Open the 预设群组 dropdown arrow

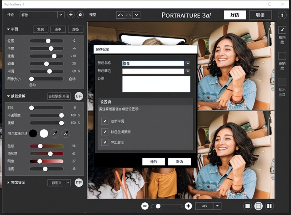pos(188,71)
